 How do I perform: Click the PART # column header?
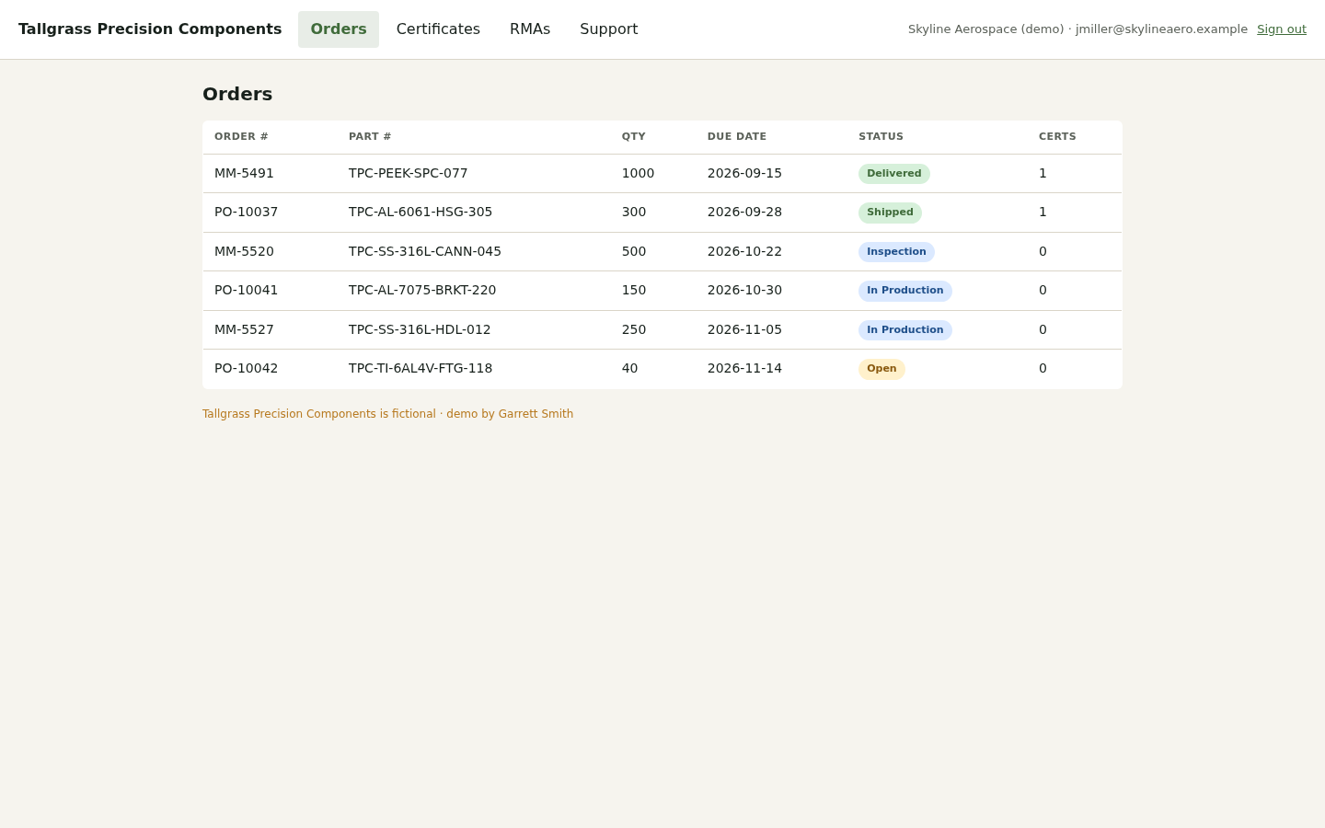(x=370, y=136)
